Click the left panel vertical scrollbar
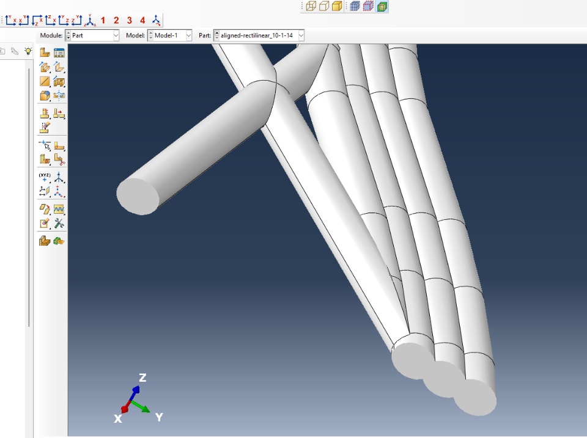587x438 pixels. pos(29,197)
